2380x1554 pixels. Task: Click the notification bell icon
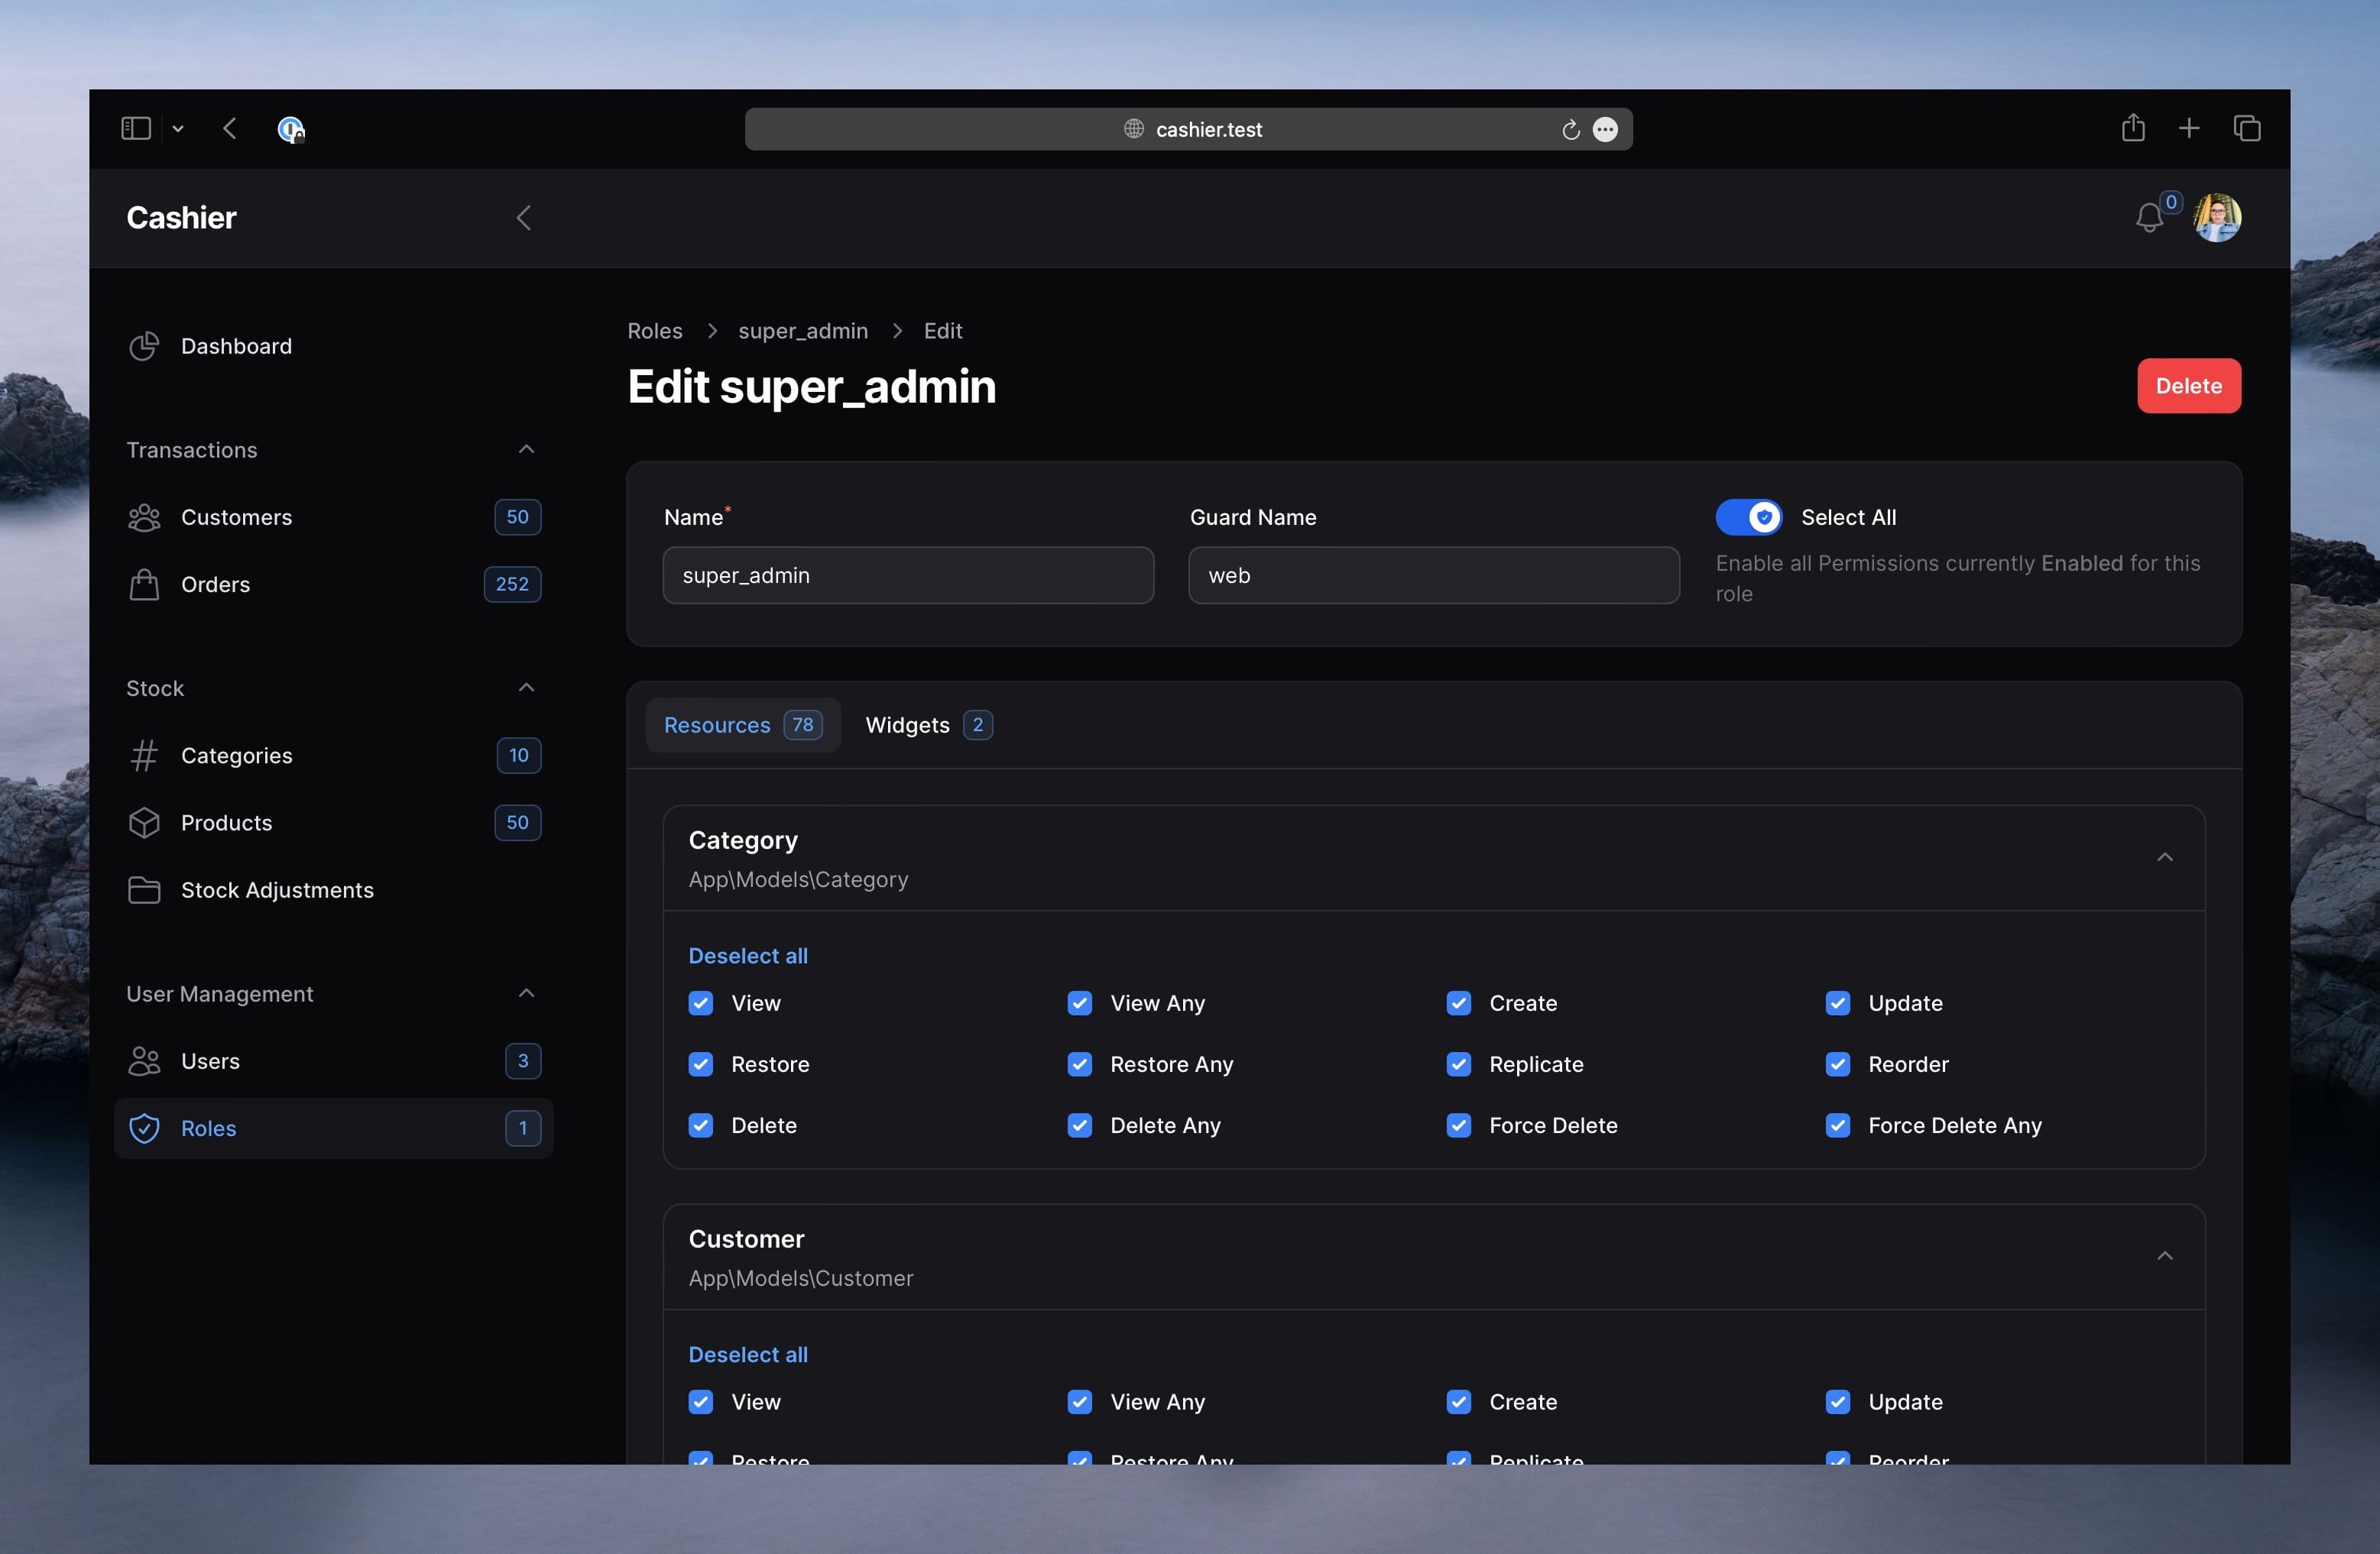pos(2153,215)
